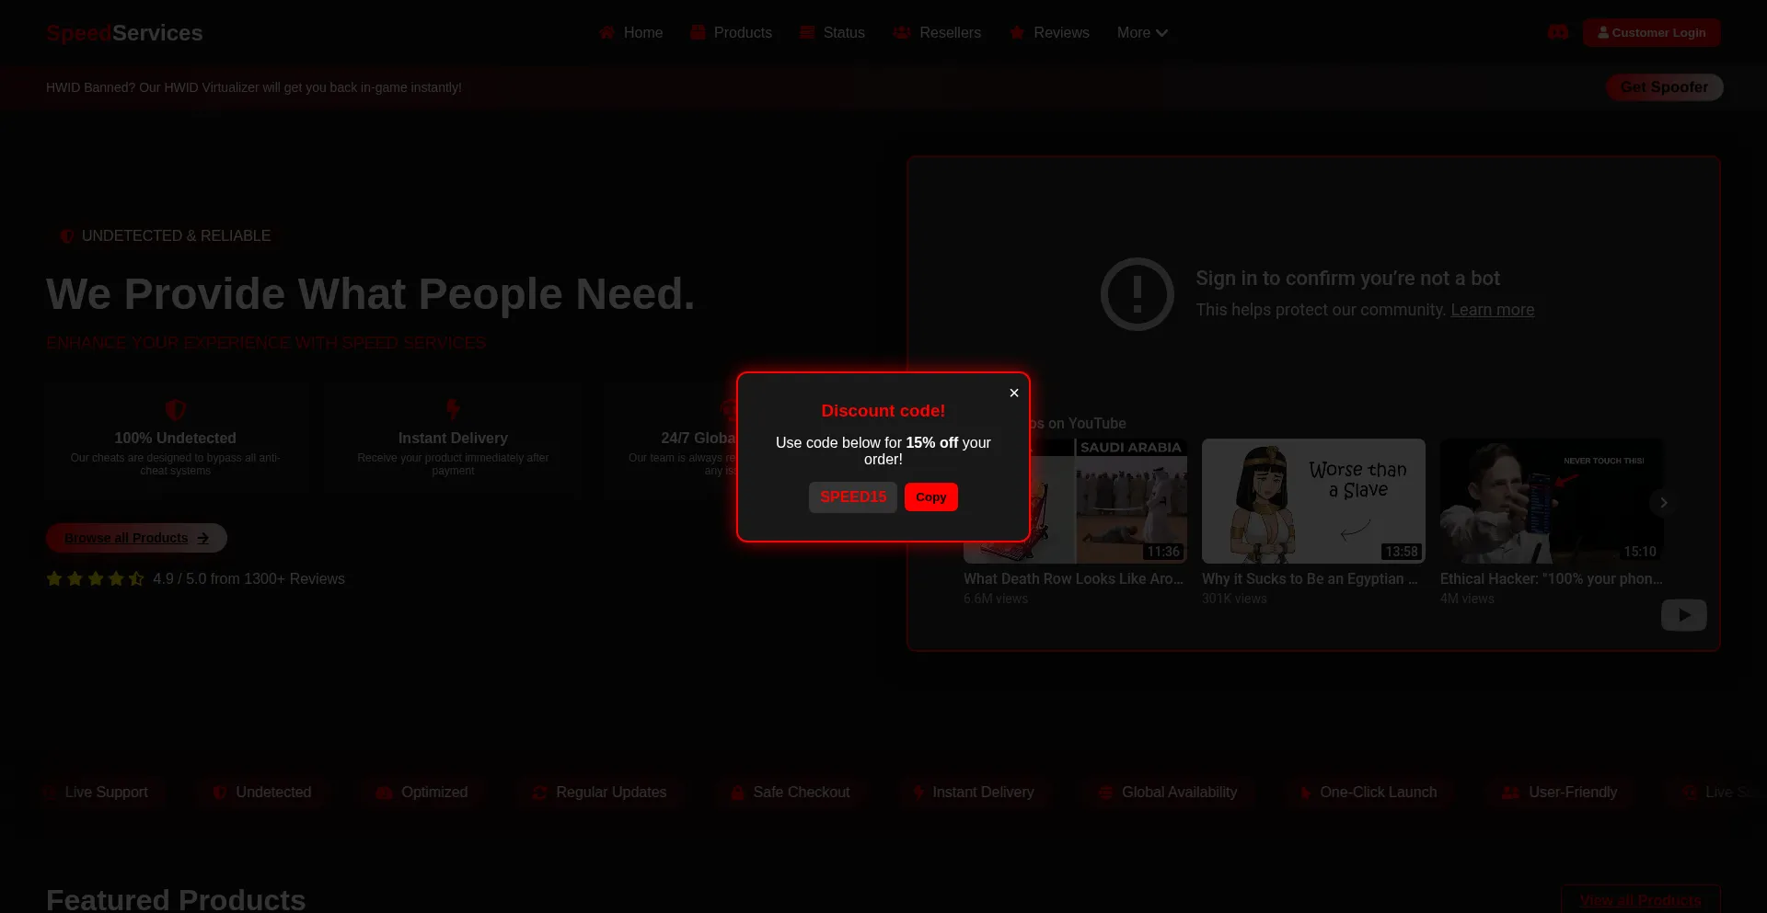The image size is (1767, 913).
Task: Open the Products menu item
Action: point(732,32)
